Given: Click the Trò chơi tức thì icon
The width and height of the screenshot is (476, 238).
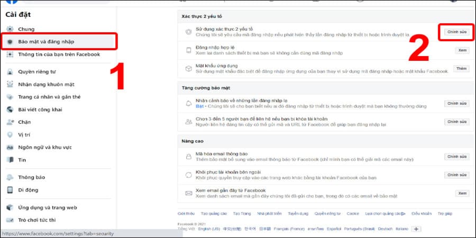Looking at the screenshot, I should pos(10,220).
